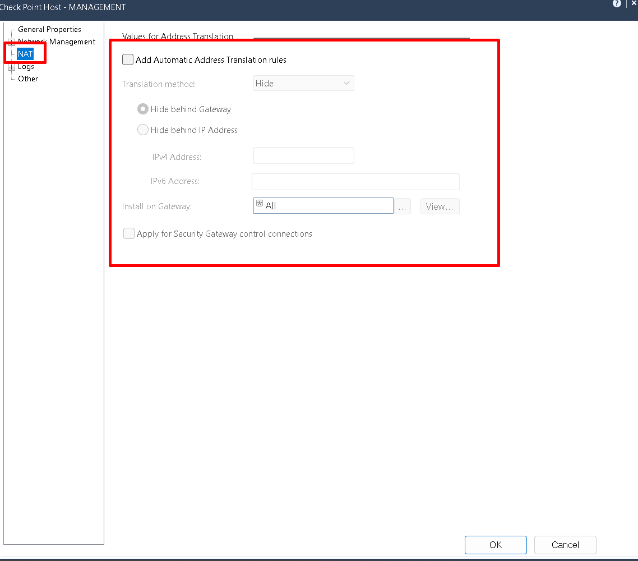Choose Hide behind Gateway radio option
This screenshot has width=638, height=561.
click(143, 109)
